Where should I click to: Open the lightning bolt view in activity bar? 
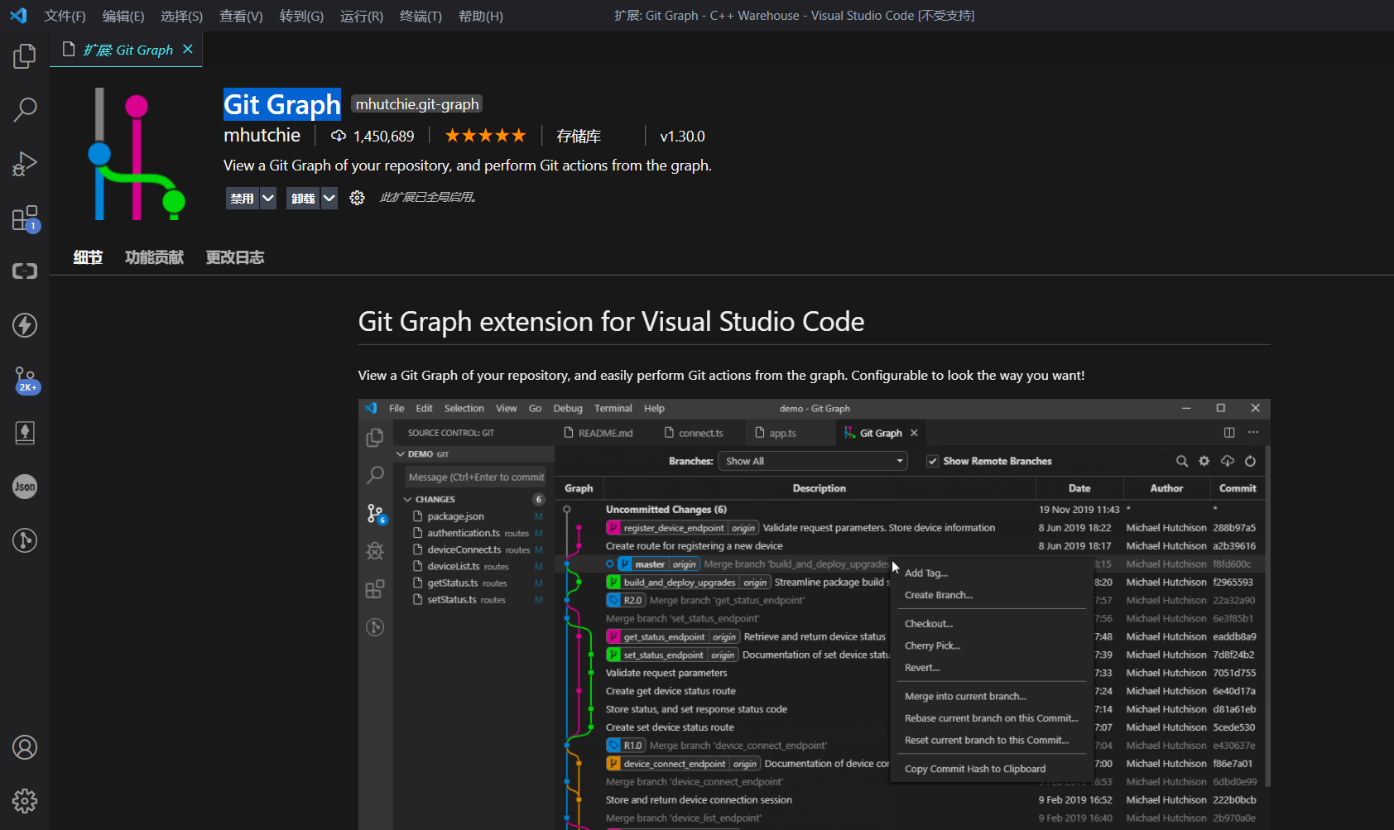click(x=25, y=325)
